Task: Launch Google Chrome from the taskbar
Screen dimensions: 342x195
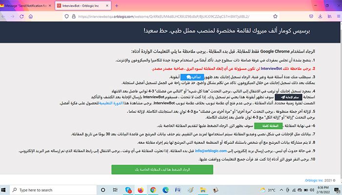Action: 153,190
